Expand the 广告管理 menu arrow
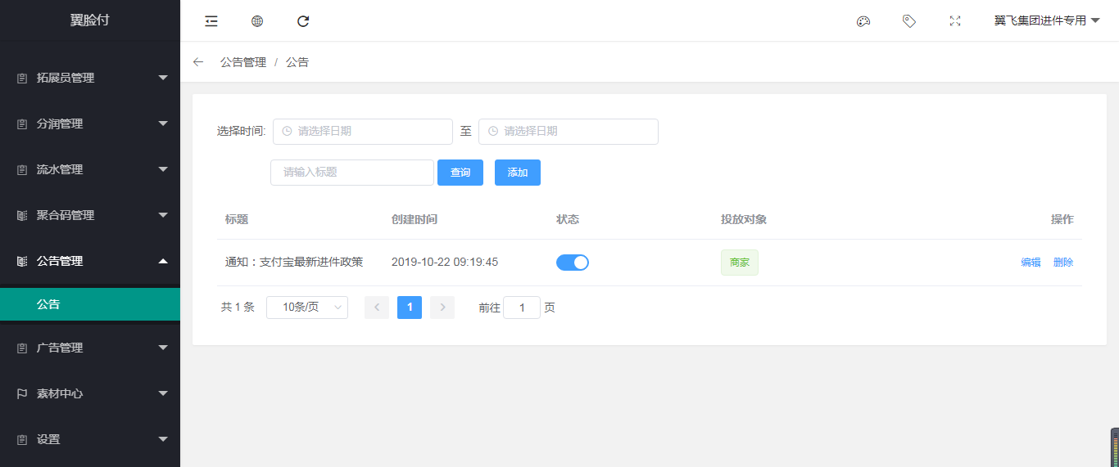This screenshot has height=467, width=1119. point(163,348)
